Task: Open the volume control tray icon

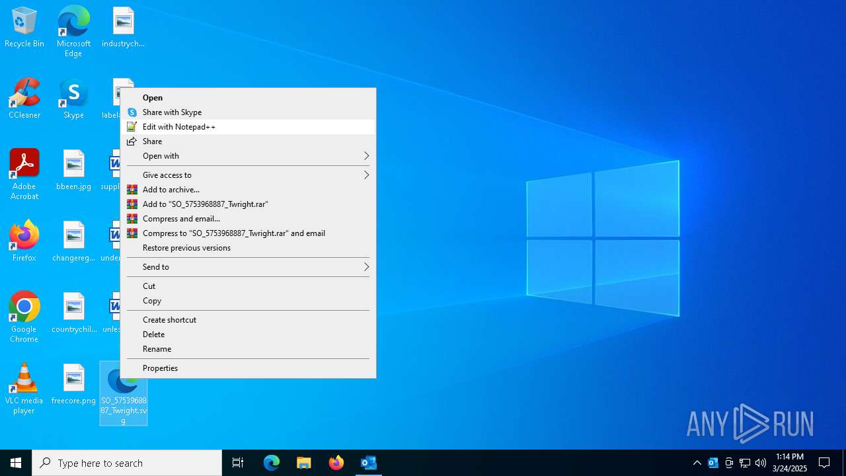Action: [761, 463]
